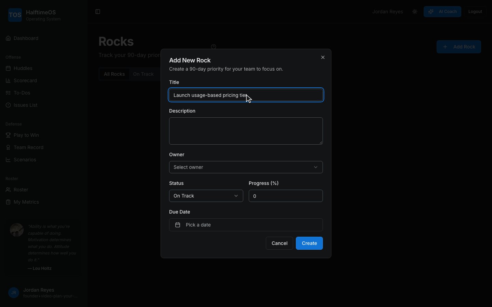This screenshot has height=307, width=492.
Task: Click the Dashboard home icon
Action: click(x=8, y=38)
